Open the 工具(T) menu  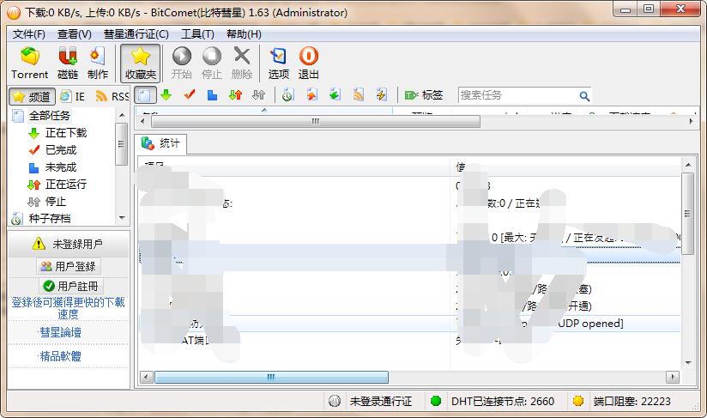197,34
